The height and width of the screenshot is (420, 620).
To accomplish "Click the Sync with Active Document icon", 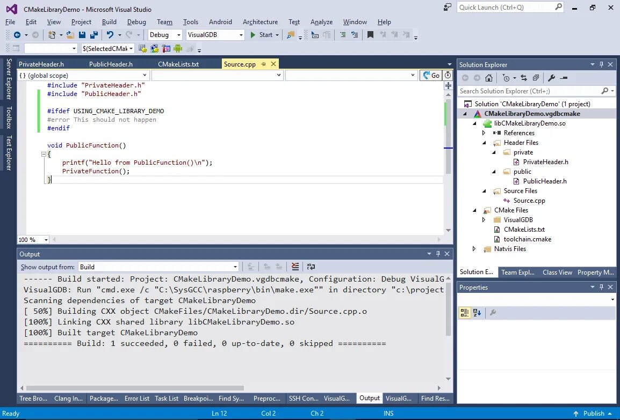I will click(523, 78).
